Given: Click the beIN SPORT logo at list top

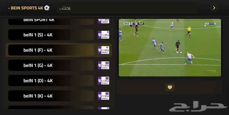Looking at the screenshot, I should (104, 21).
